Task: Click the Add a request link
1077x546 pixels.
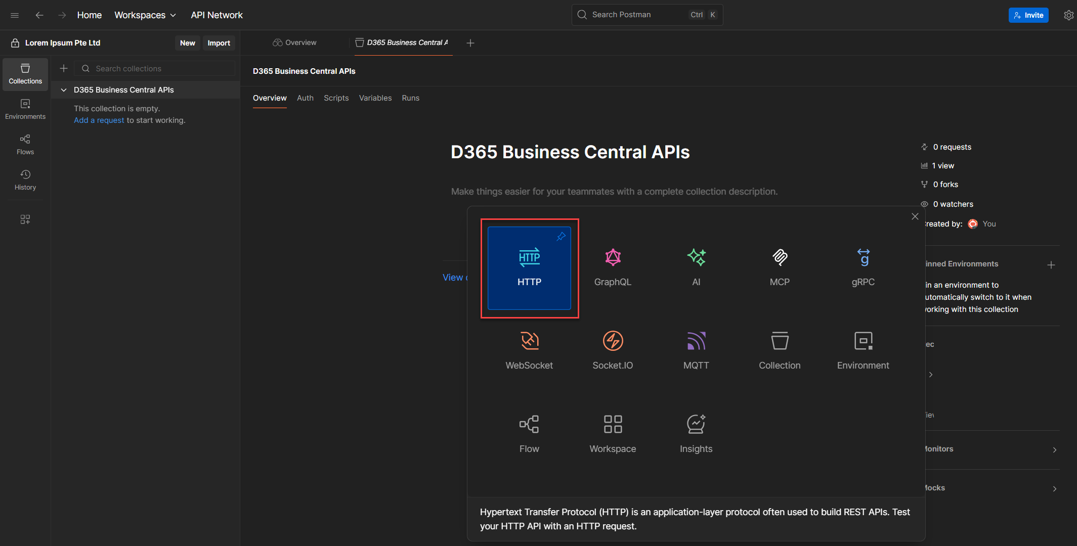Action: (99, 120)
